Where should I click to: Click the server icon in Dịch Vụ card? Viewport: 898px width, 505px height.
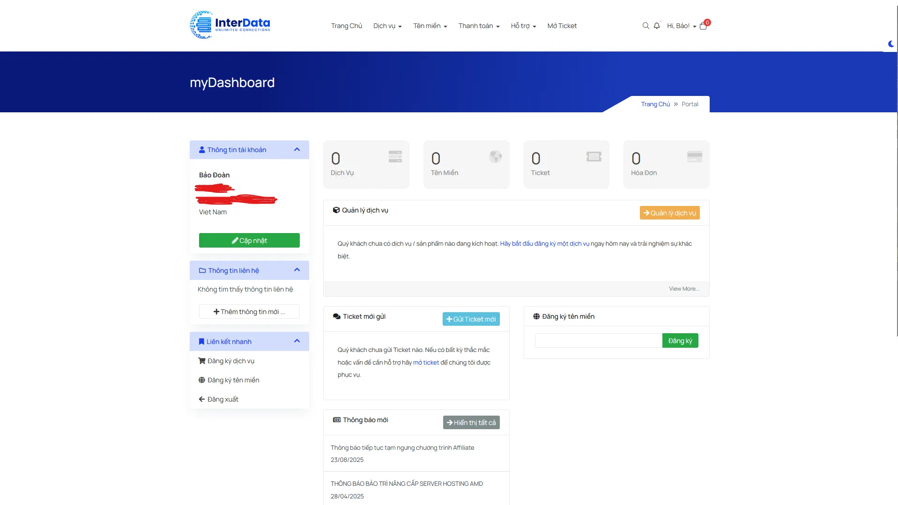[395, 157]
